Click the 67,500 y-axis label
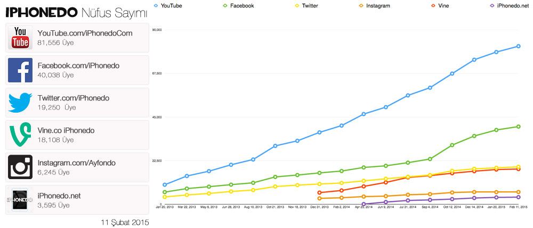The image size is (533, 228). 157,73
